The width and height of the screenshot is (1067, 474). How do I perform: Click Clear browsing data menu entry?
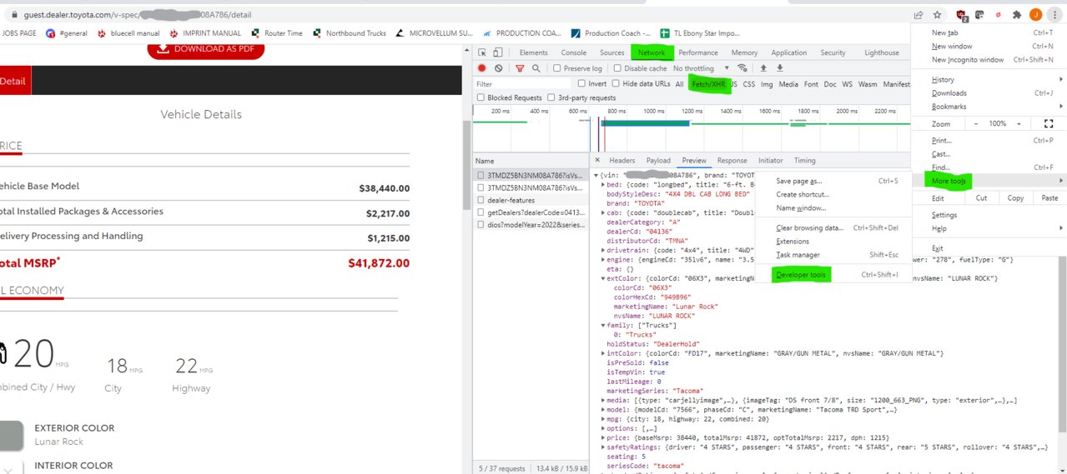[809, 227]
